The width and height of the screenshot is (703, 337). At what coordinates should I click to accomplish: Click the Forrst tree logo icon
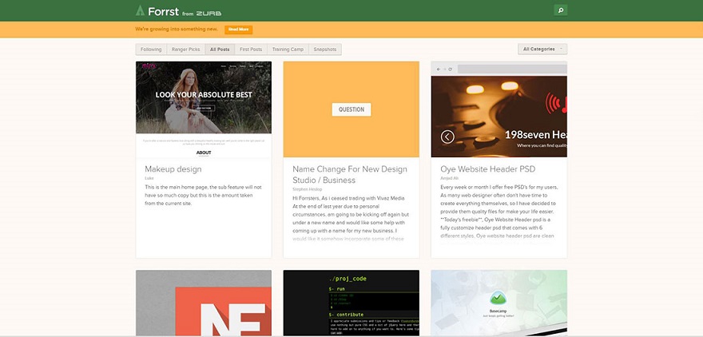pos(140,10)
